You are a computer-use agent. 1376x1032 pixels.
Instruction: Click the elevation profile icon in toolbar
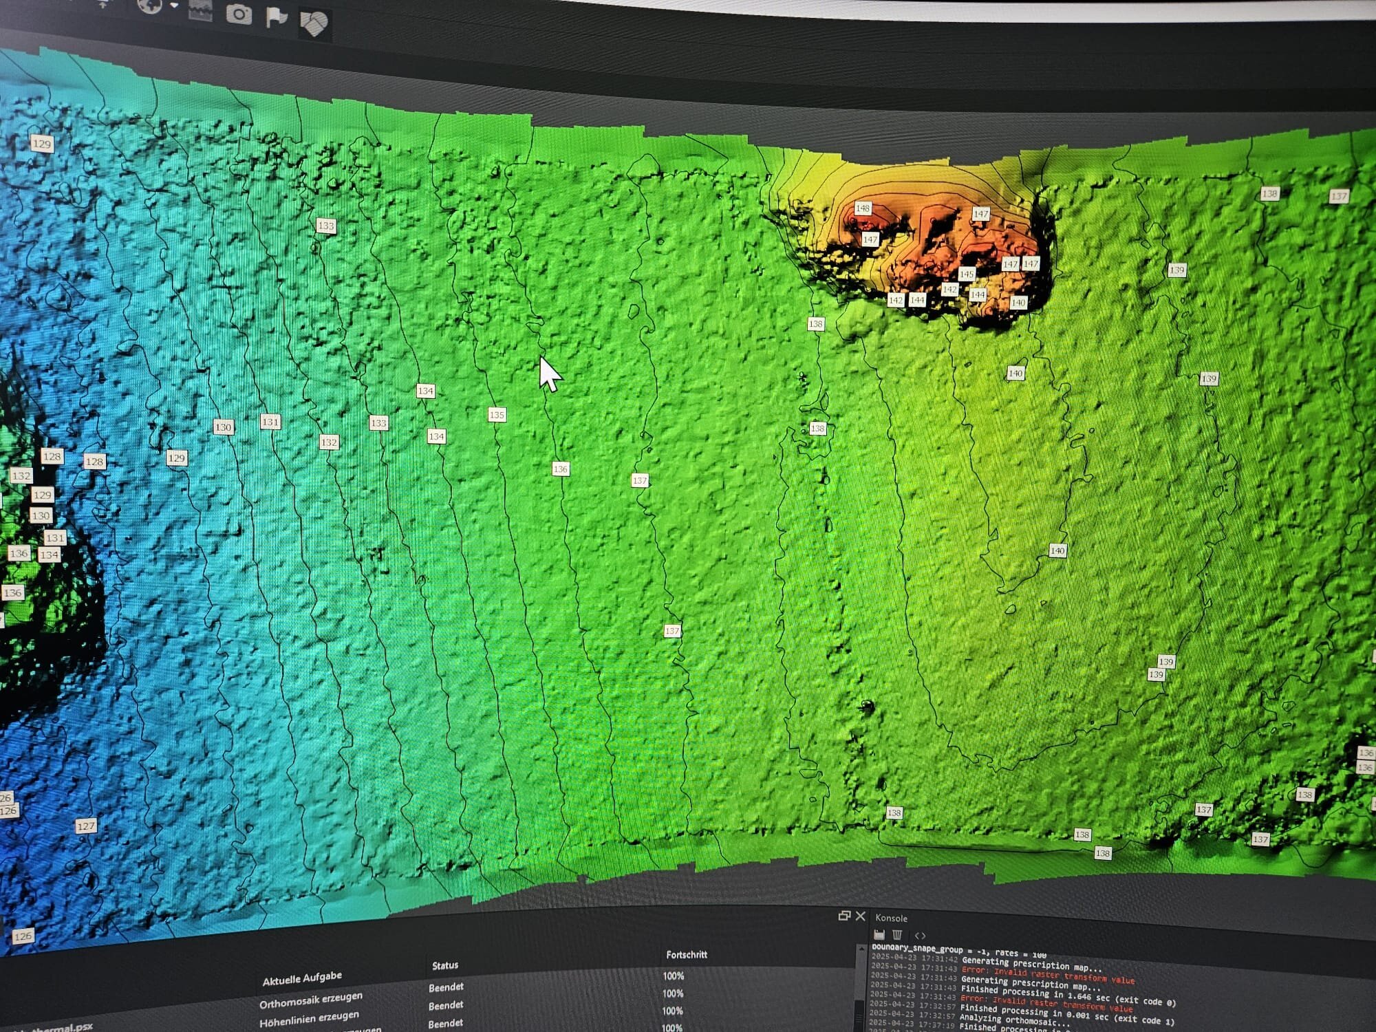[200, 11]
